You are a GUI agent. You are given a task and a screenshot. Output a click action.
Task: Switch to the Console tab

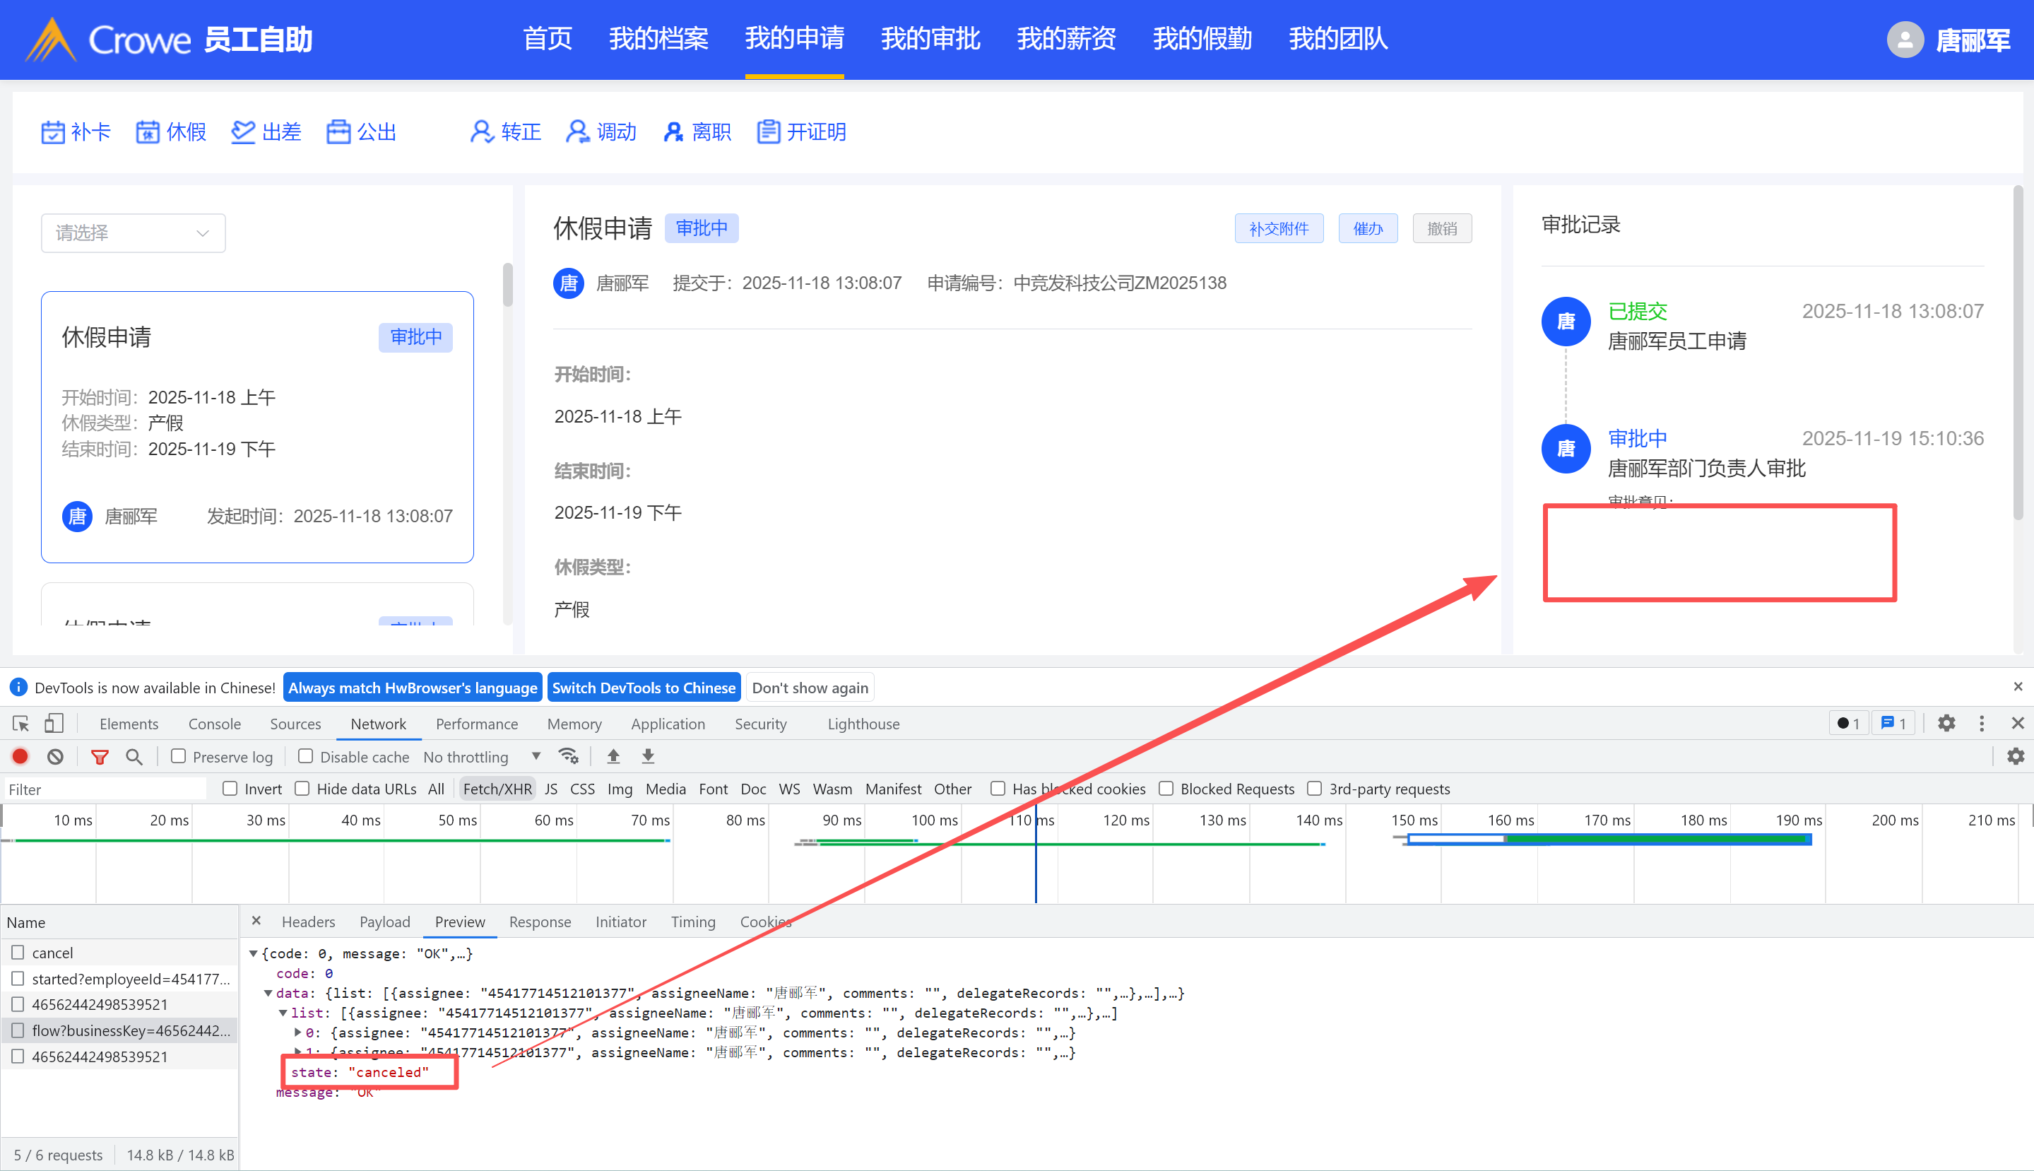[214, 724]
